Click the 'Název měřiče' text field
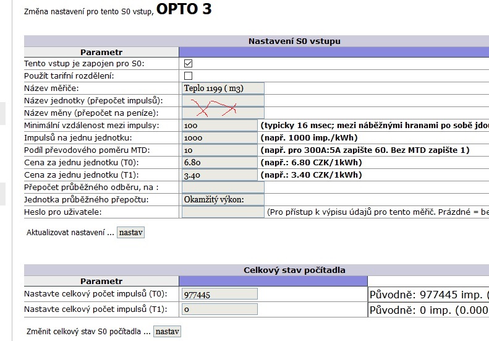The height and width of the screenshot is (341, 489). click(223, 88)
